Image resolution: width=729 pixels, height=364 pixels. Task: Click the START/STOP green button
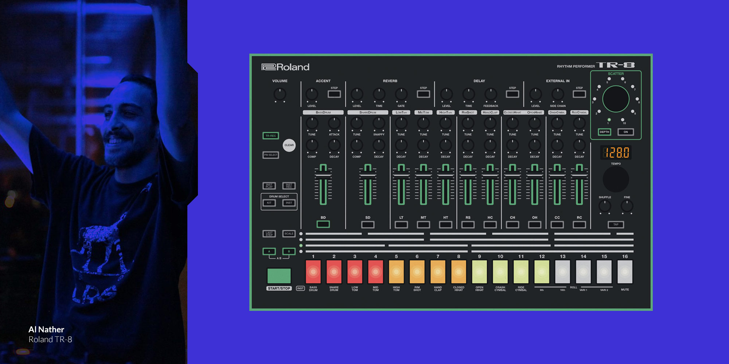279,276
